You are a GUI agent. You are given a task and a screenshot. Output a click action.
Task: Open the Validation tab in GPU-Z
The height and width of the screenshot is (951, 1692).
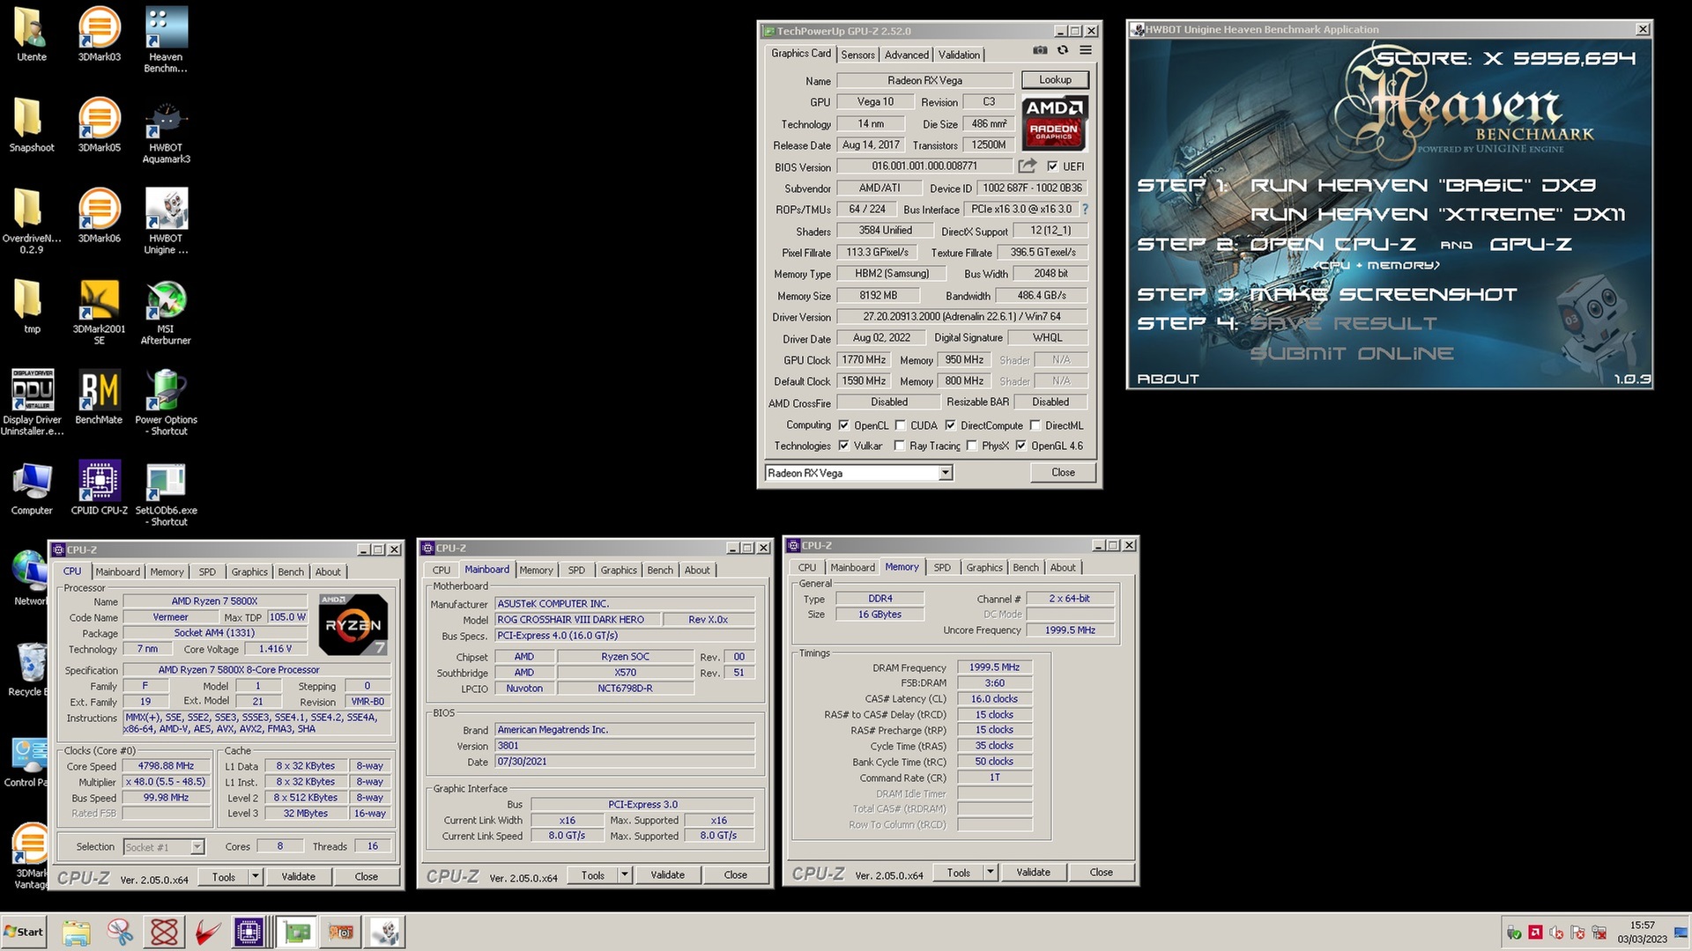(x=959, y=55)
